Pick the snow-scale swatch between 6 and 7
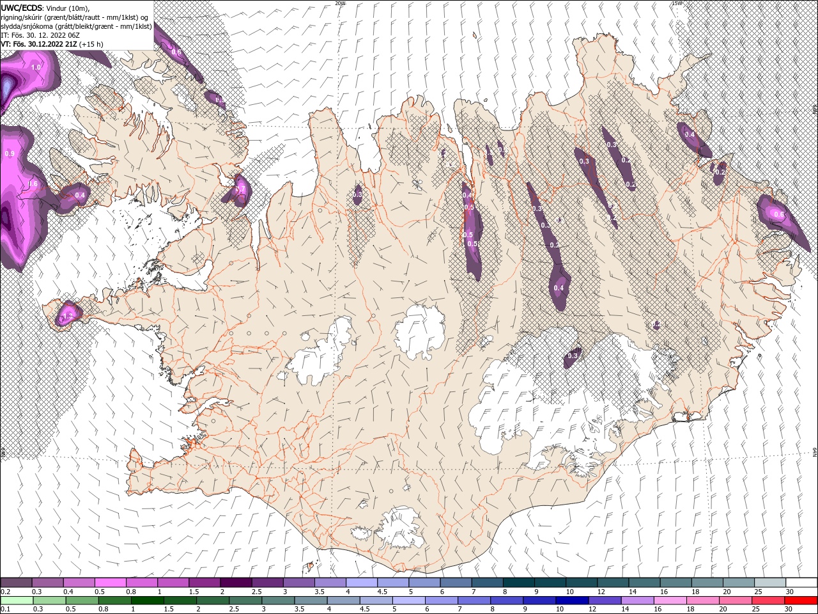 (x=456, y=583)
